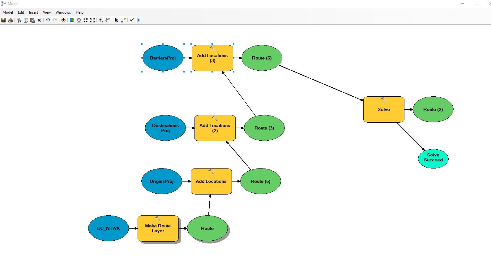Viewport: 491px width, 276px height.
Task: Save the model with the floppy icon
Action: click(3, 20)
